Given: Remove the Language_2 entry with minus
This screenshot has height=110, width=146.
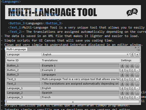Looking at the screenshot, I should click(x=137, y=93).
